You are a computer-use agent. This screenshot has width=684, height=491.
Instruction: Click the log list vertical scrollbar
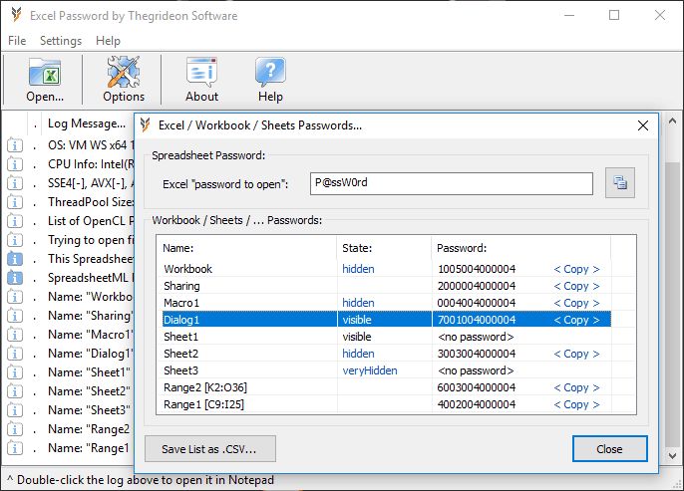click(674, 299)
